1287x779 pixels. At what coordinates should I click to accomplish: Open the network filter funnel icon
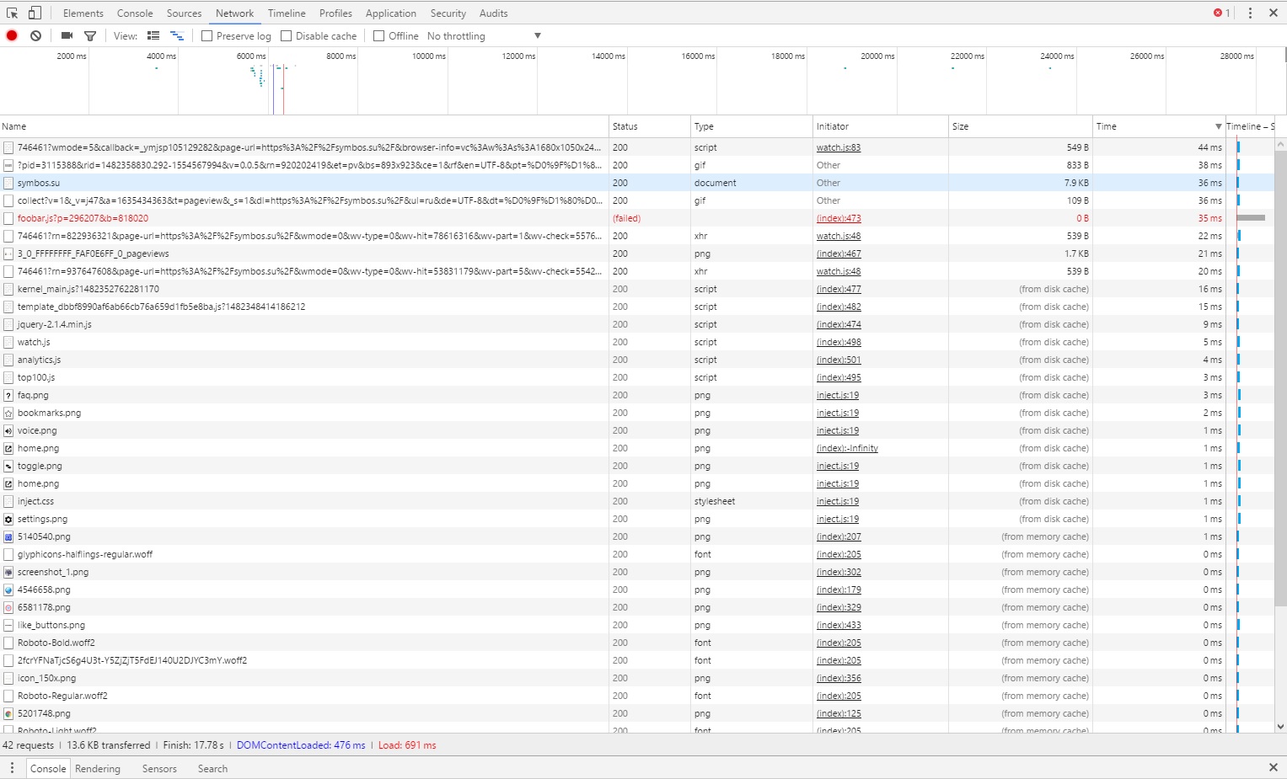pyautogui.click(x=90, y=35)
